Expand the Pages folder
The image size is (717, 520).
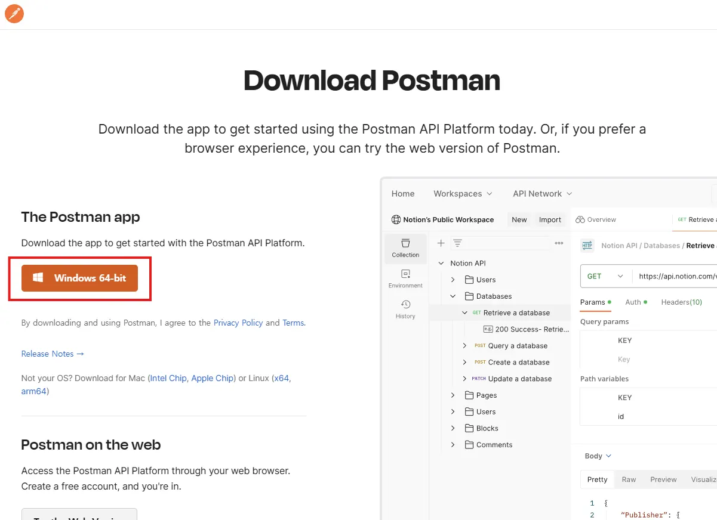453,395
